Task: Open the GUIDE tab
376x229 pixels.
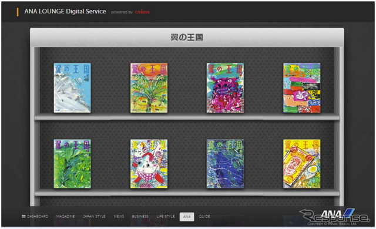Action: [204, 216]
